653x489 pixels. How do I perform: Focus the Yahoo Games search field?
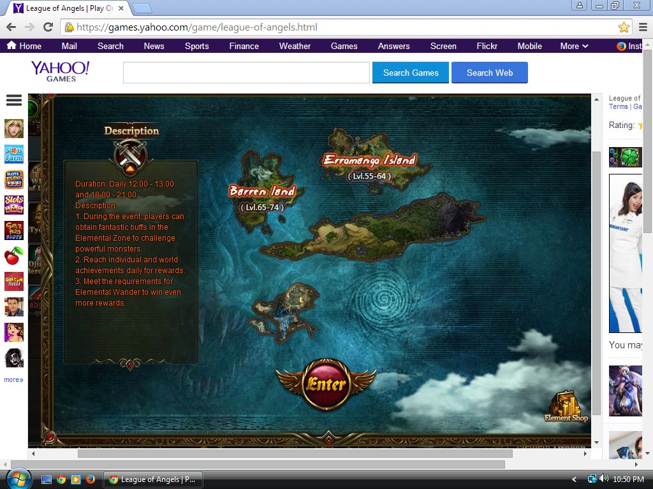point(246,73)
